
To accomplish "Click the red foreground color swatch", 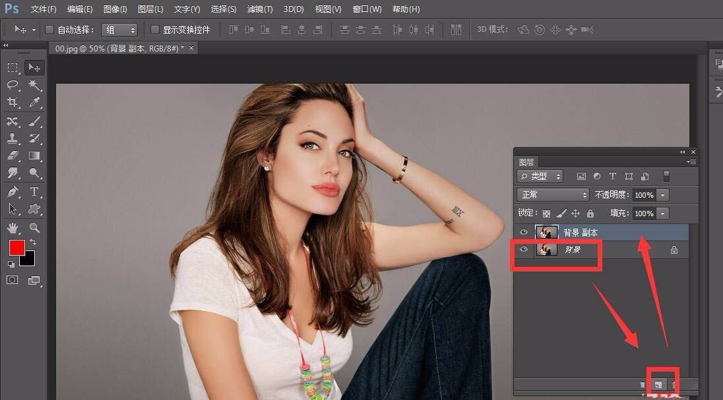I will pos(16,246).
